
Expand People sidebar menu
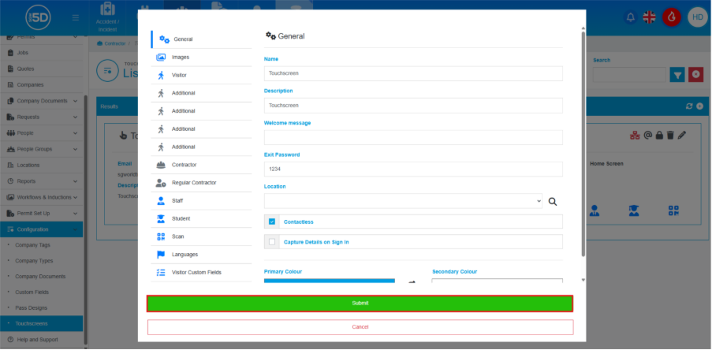42,133
